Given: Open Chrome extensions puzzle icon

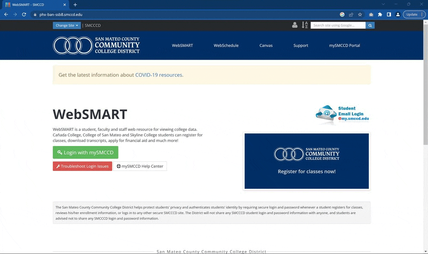Looking at the screenshot, I should click(380, 15).
